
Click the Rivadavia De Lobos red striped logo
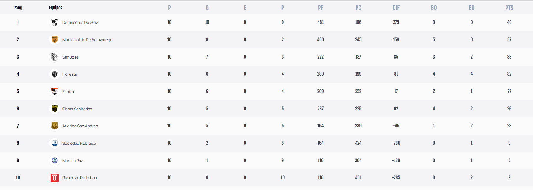(55, 178)
